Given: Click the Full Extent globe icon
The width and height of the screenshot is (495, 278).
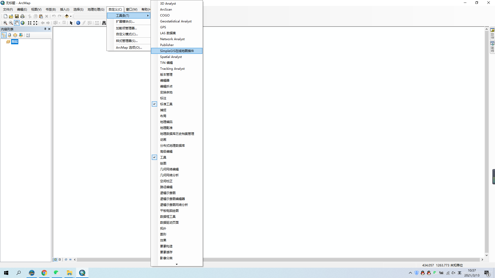Looking at the screenshot, I should (x=23, y=23).
